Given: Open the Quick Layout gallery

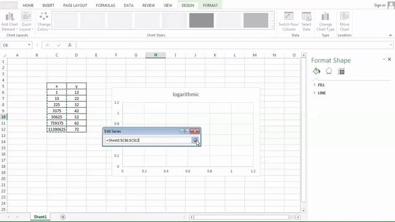Looking at the screenshot, I should coord(26,22).
